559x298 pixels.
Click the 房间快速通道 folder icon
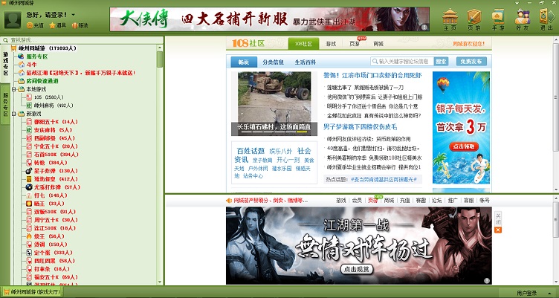[22, 81]
